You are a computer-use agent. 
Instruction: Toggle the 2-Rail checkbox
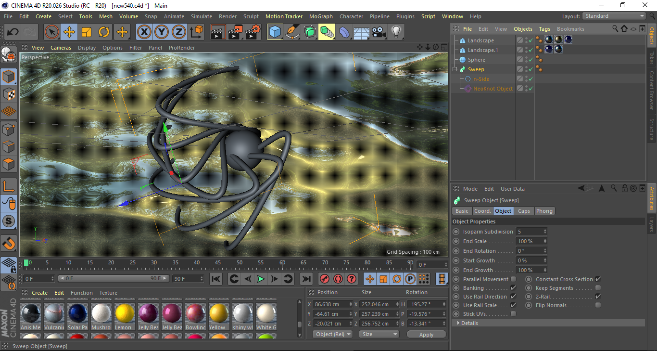click(x=598, y=297)
